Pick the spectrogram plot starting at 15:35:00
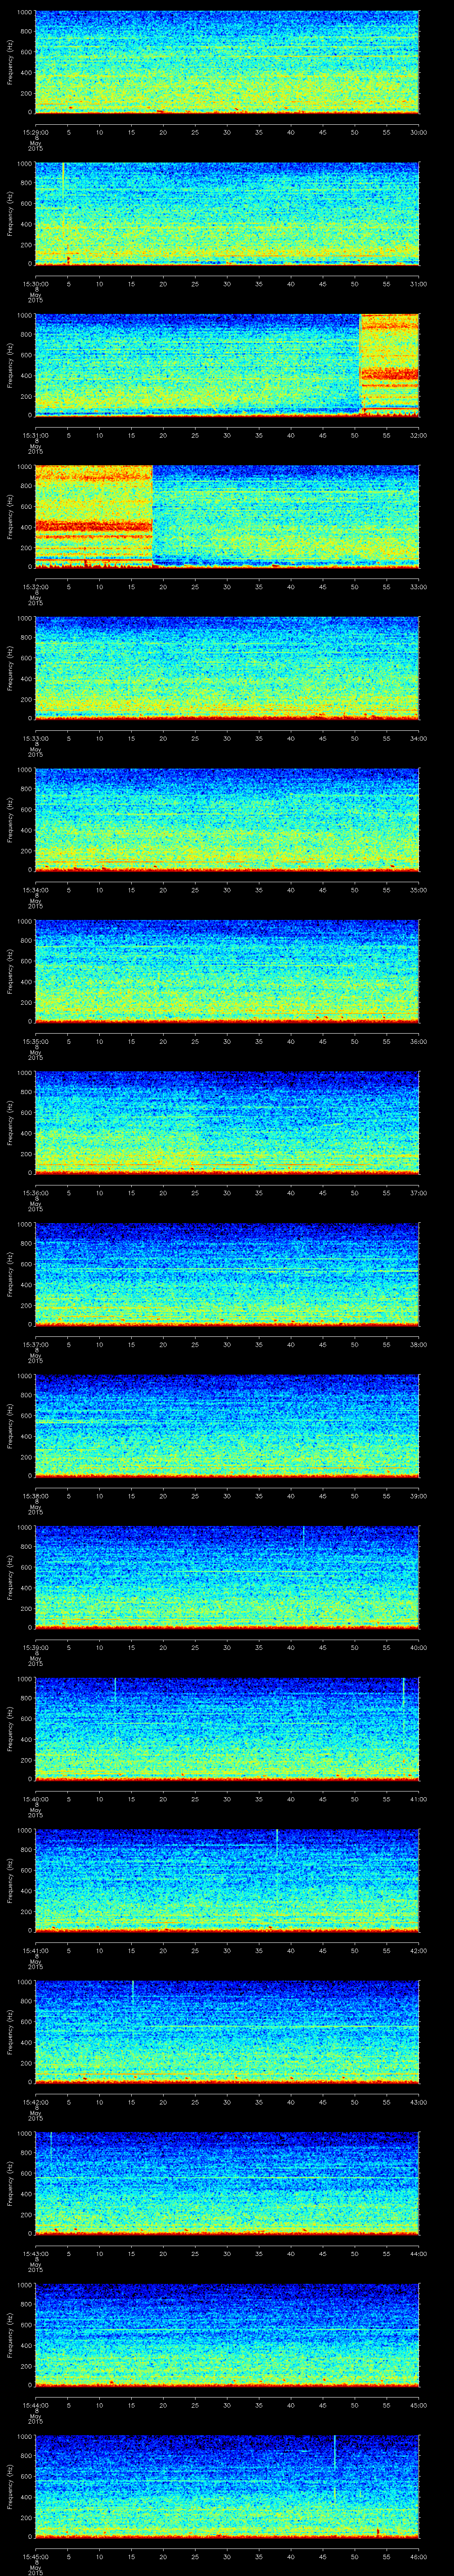454x2576 pixels. pos(227,971)
